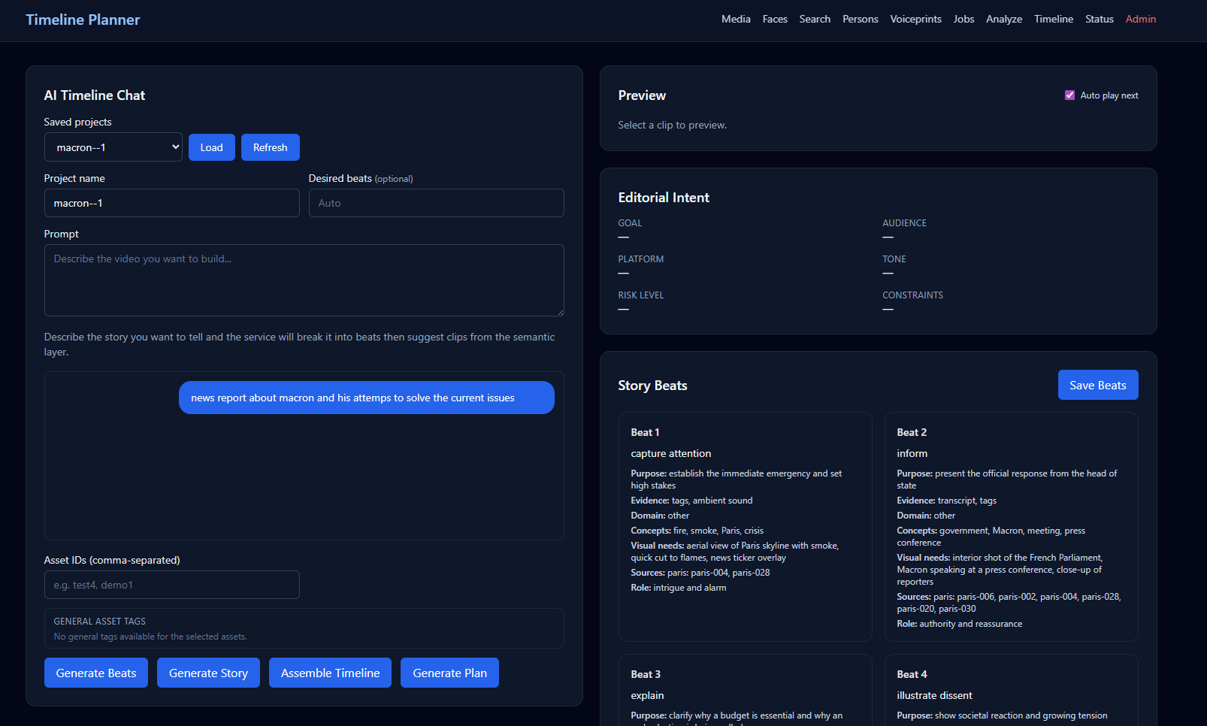Viewport: 1207px width, 726px height.
Task: Click the AI Timeline Chat heading
Action: 94,95
